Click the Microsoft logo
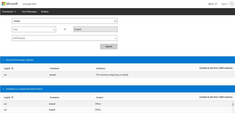Screen dimensions: 235x113 [10, 4]
